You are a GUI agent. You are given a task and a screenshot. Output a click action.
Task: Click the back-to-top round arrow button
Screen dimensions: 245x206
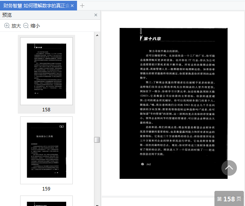[x=229, y=168]
